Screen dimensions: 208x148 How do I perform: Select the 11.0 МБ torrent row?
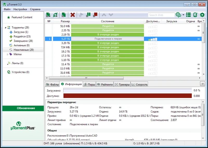click(123, 68)
